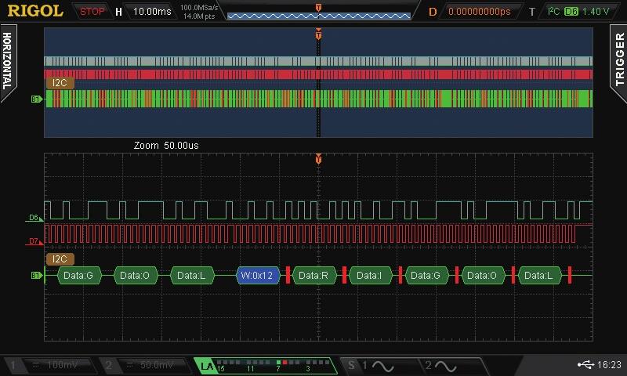Toggle channel 2 50.0mV indicator
The width and height of the screenshot is (627, 376).
145,366
